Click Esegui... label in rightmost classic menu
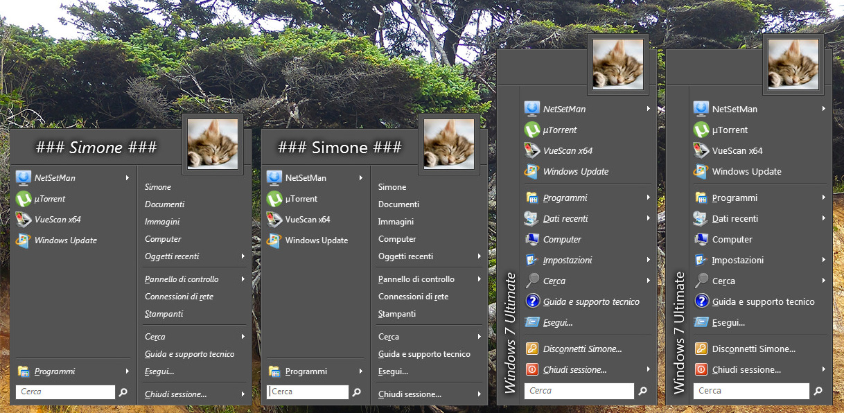 click(728, 322)
